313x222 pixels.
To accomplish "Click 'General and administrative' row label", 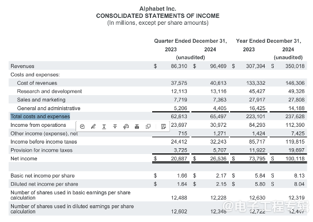I will pyautogui.click(x=48, y=108).
